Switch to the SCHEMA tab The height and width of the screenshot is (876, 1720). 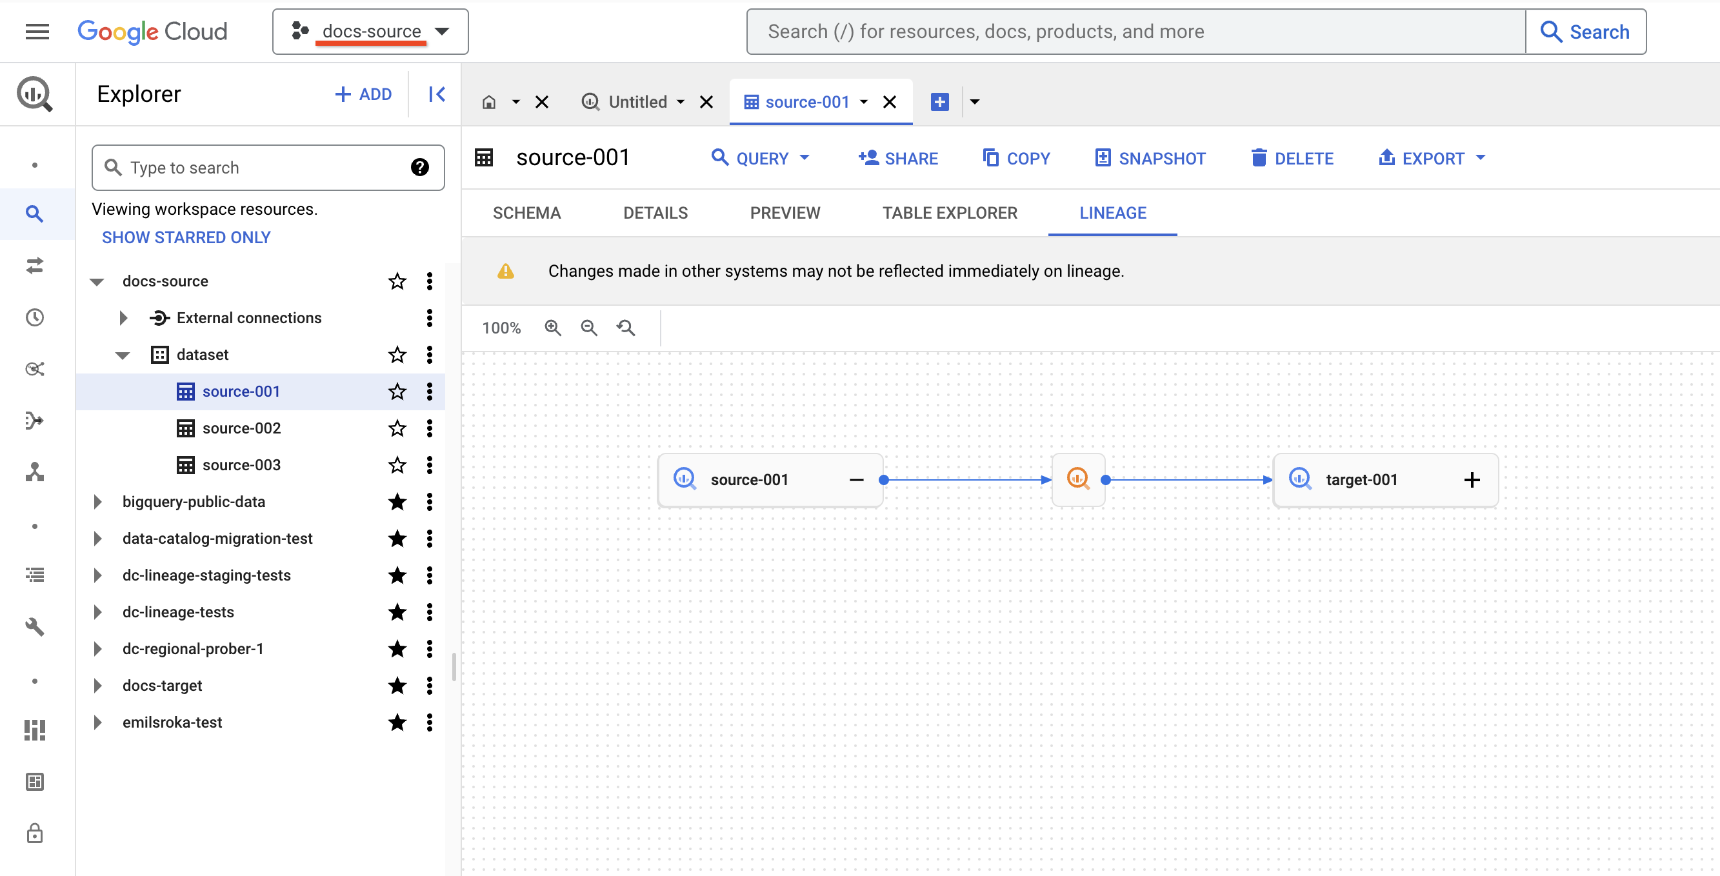[x=527, y=212]
